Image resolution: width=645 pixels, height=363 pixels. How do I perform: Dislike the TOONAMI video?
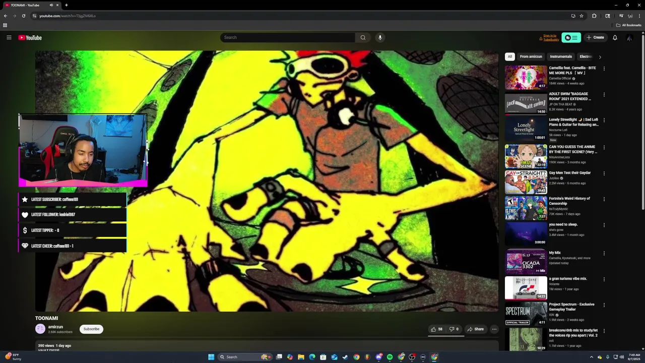(454, 329)
